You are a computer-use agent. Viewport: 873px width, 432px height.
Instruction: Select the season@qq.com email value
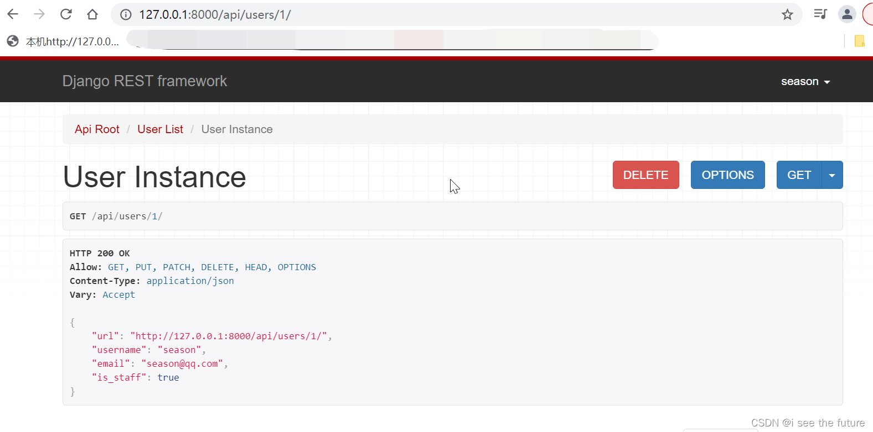click(x=182, y=363)
